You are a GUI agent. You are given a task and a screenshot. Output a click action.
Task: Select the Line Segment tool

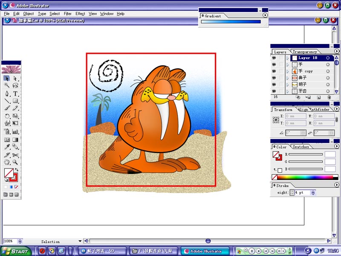7,101
